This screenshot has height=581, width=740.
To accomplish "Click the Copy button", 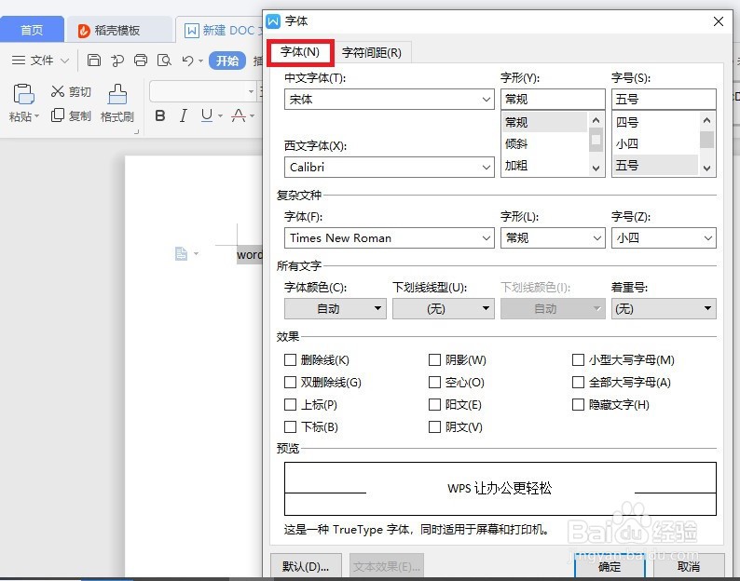I will point(71,115).
